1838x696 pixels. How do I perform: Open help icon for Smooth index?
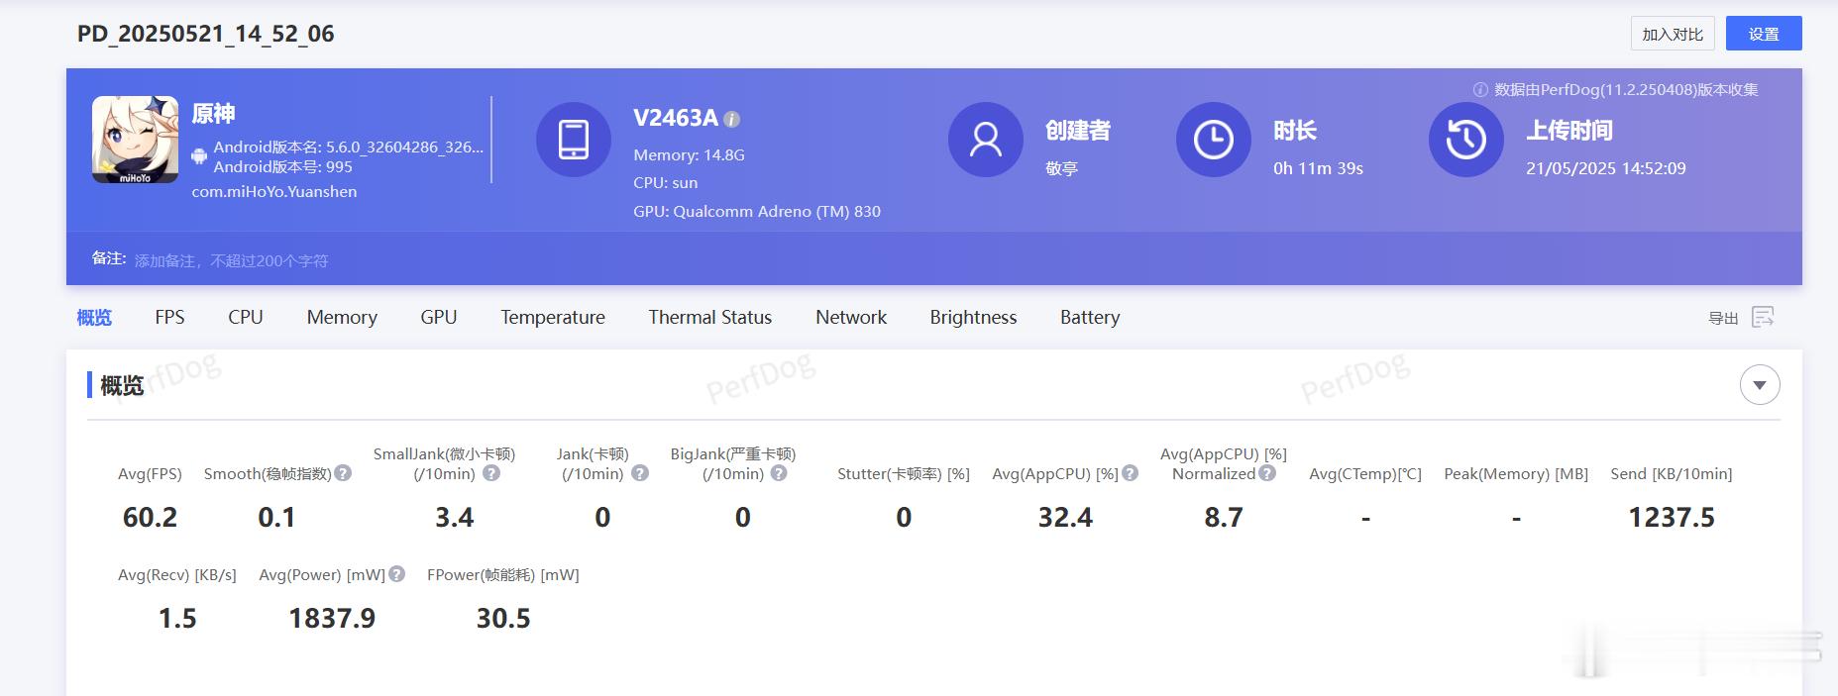(343, 473)
